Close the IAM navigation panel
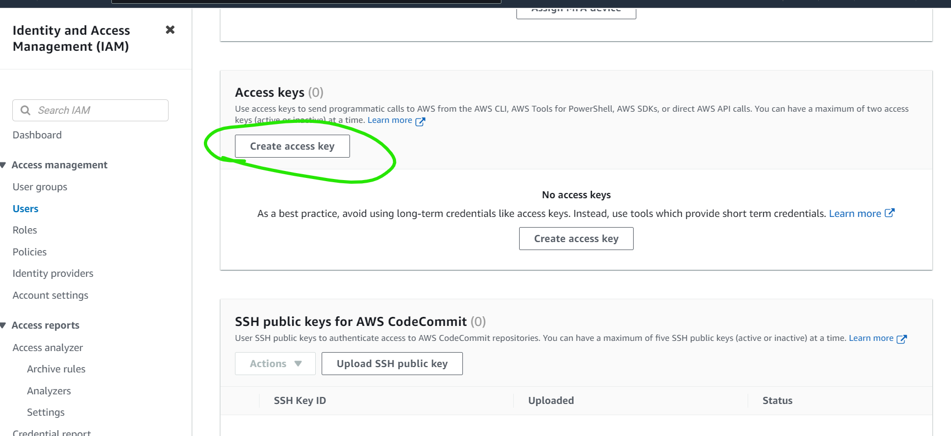The height and width of the screenshot is (436, 951). pos(170,30)
